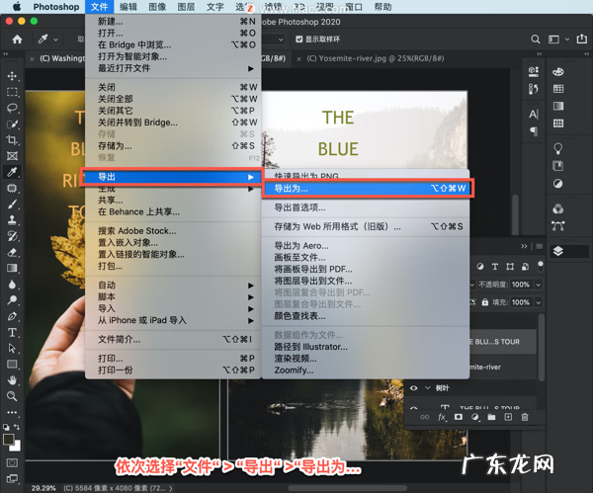Image resolution: width=593 pixels, height=493 pixels.
Task: Click 新建... in the File menu
Action: (173, 22)
